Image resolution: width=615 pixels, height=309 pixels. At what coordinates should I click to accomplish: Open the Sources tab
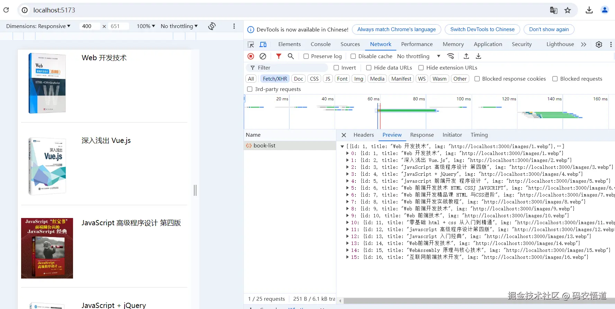pyautogui.click(x=350, y=44)
